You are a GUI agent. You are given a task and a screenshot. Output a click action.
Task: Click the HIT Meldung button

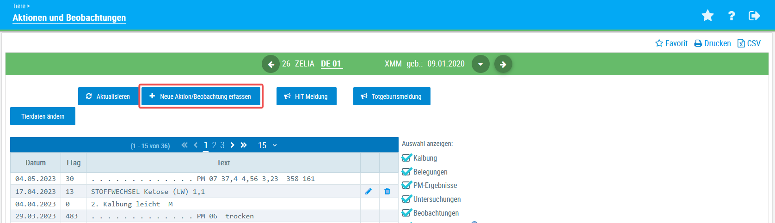pos(307,96)
